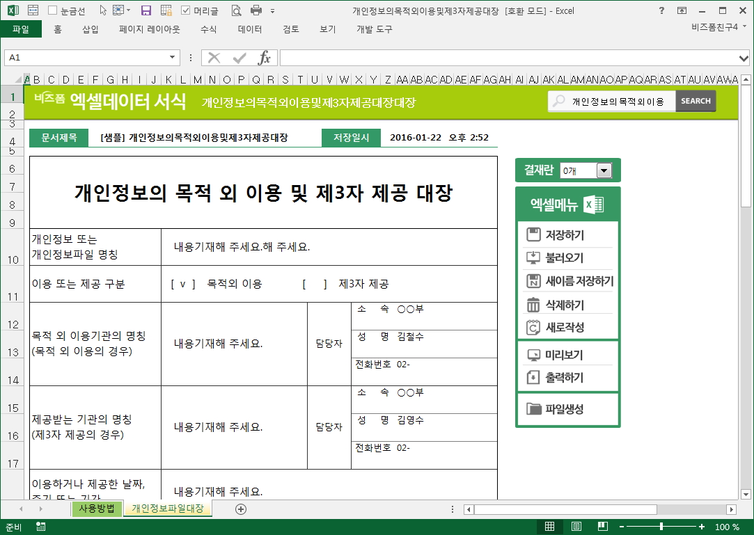The image size is (754, 535).
Task: Open Print Preview from the quick access toolbar
Action: coord(236,10)
